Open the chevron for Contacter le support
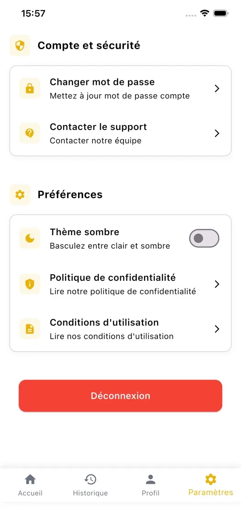Image resolution: width=241 pixels, height=522 pixels. coord(217,133)
